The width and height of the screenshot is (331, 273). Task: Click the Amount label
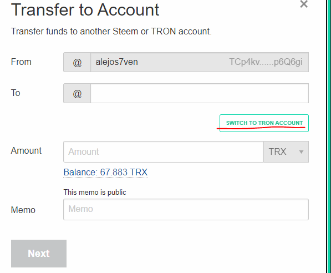pos(26,151)
